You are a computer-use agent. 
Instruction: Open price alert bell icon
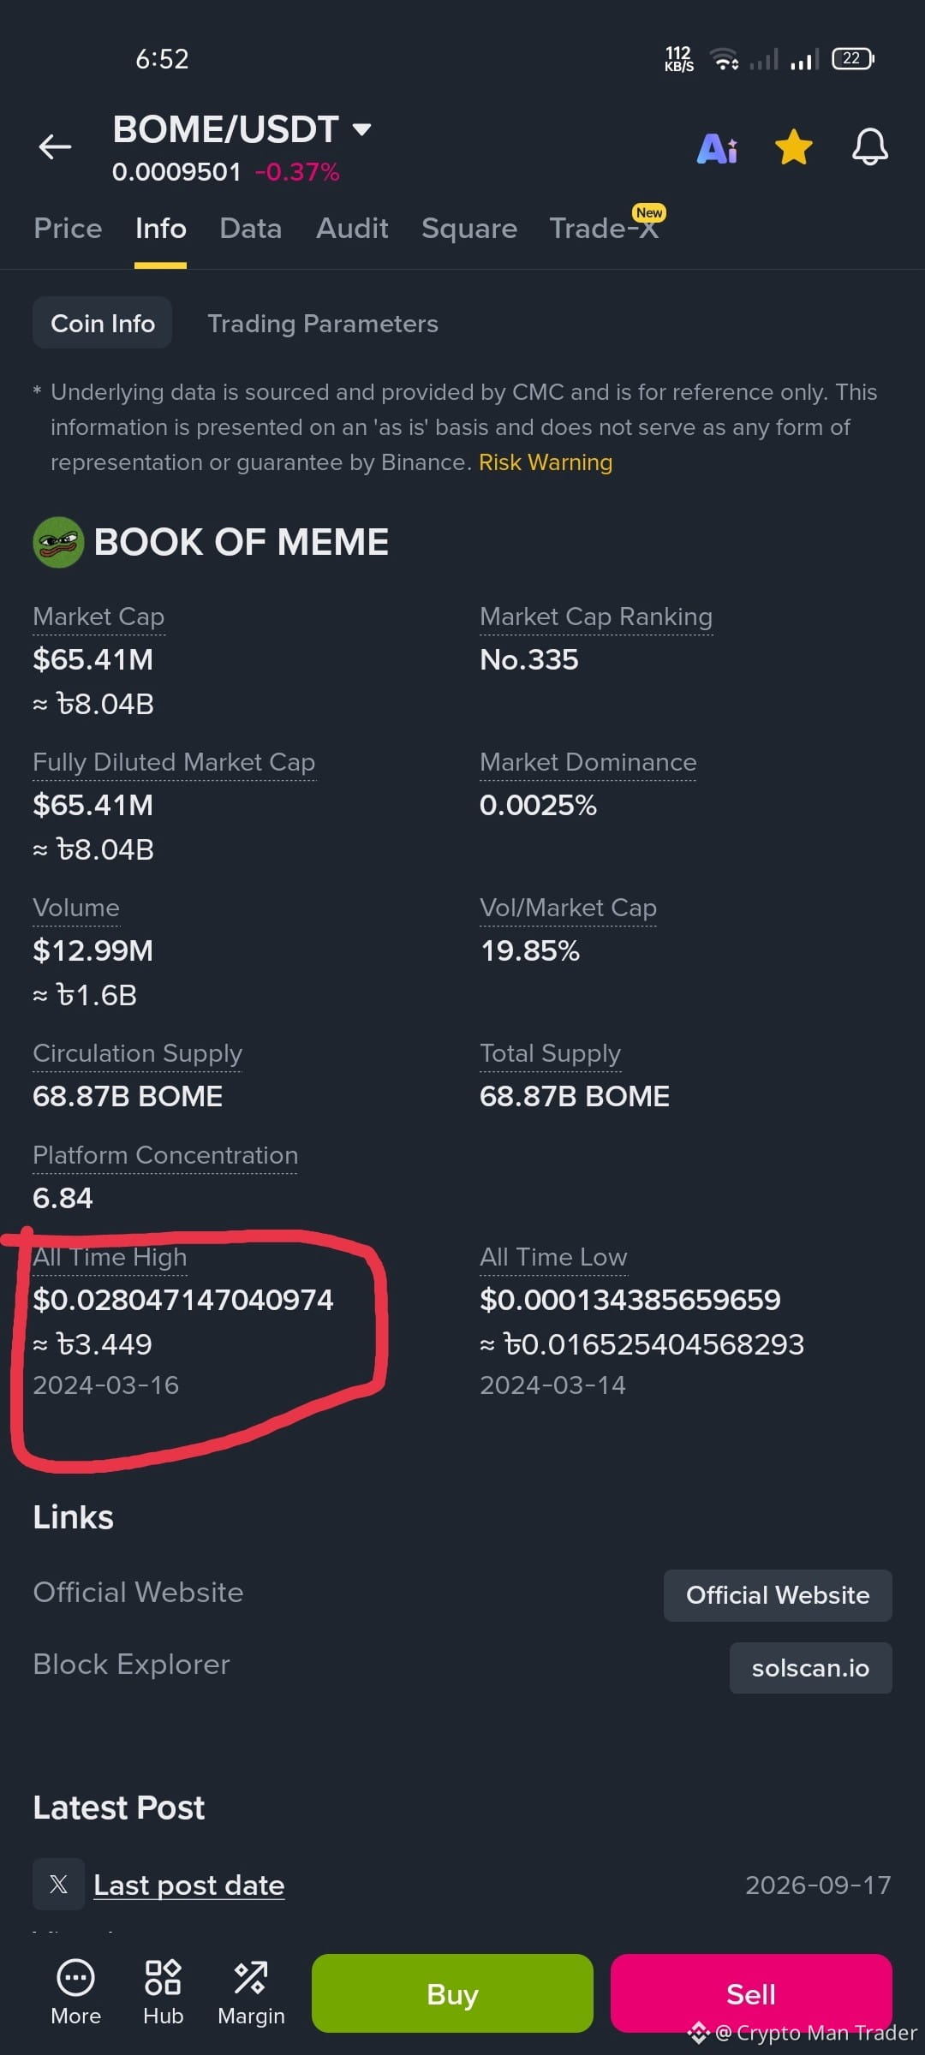[x=869, y=147]
